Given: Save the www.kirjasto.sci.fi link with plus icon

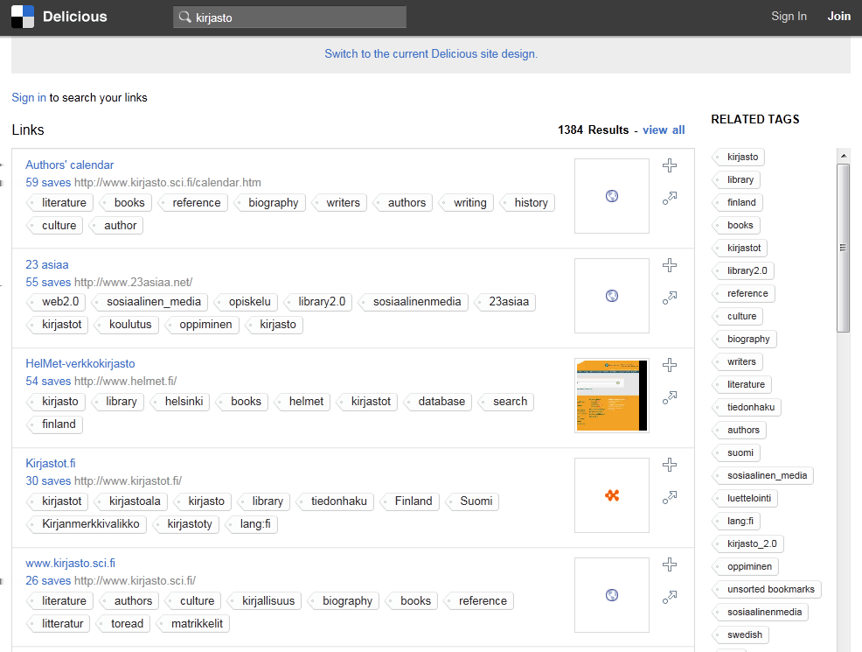Looking at the screenshot, I should (x=669, y=564).
